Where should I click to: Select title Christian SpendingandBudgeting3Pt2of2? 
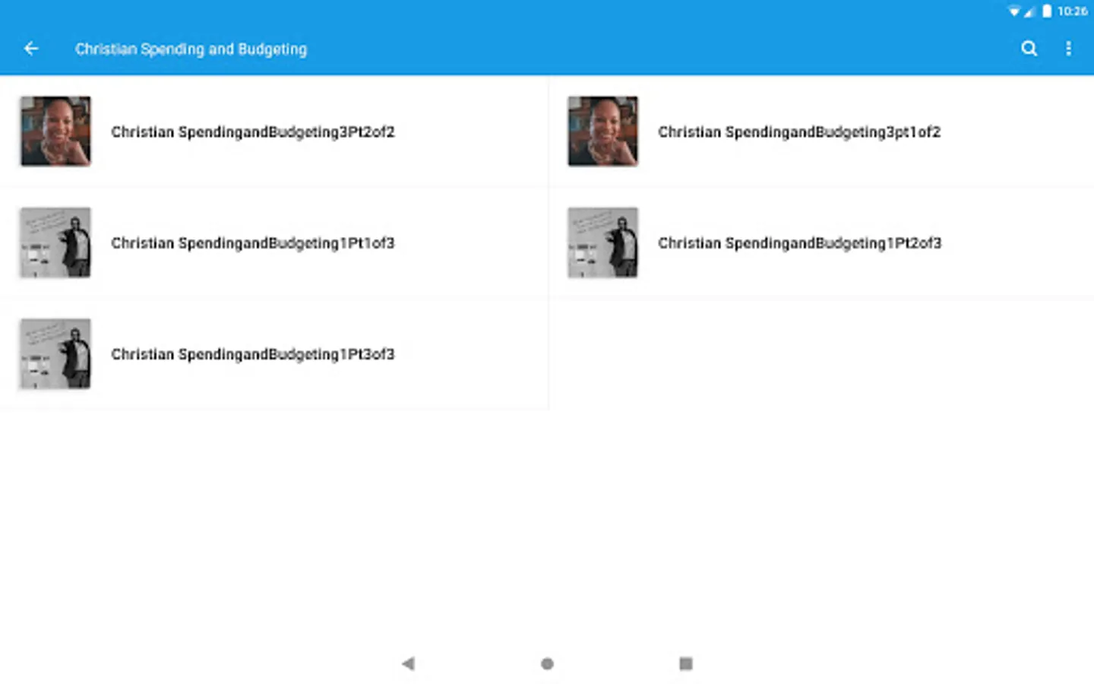(253, 132)
